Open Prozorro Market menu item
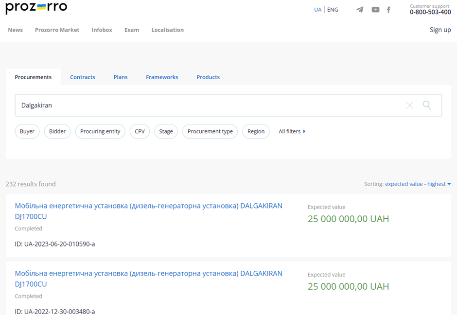Screen dimensions: 457x315 [x=57, y=30]
